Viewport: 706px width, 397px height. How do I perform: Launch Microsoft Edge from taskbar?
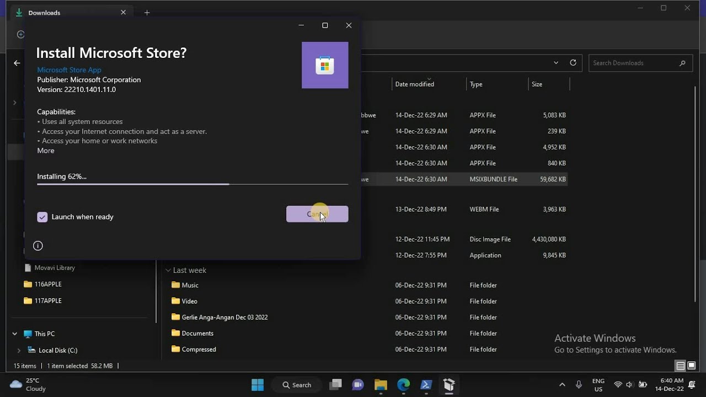click(x=403, y=385)
